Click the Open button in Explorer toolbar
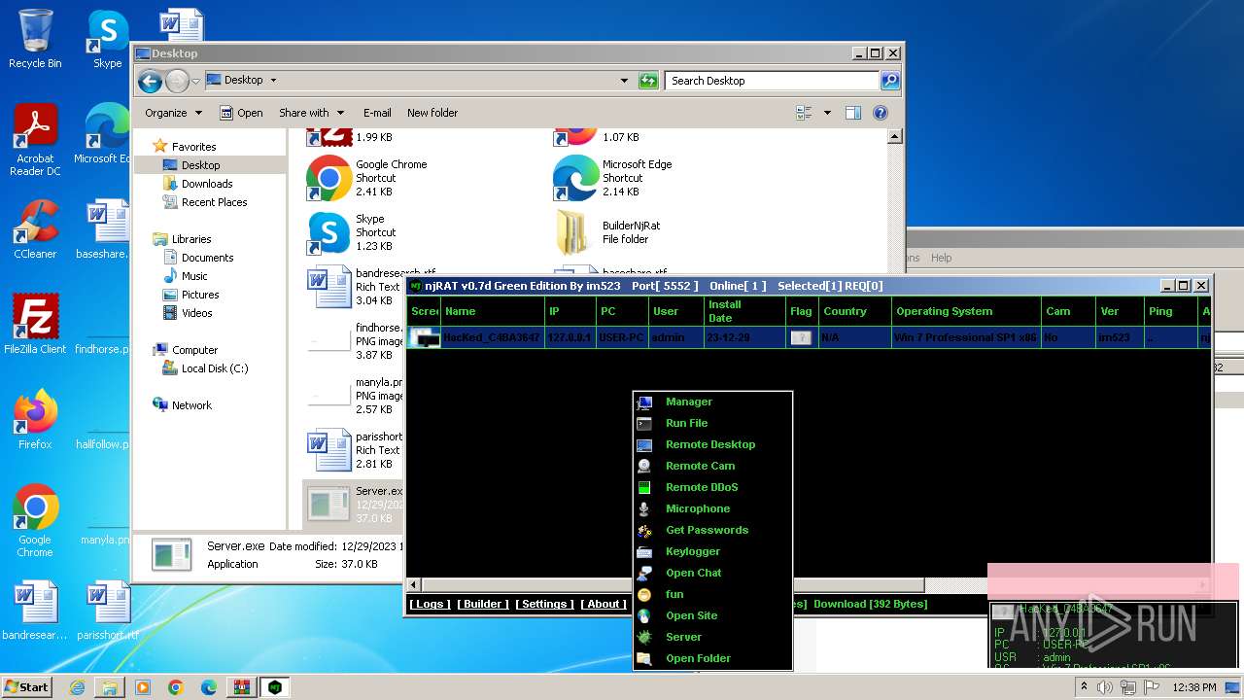The height and width of the screenshot is (700, 1244). coord(241,113)
